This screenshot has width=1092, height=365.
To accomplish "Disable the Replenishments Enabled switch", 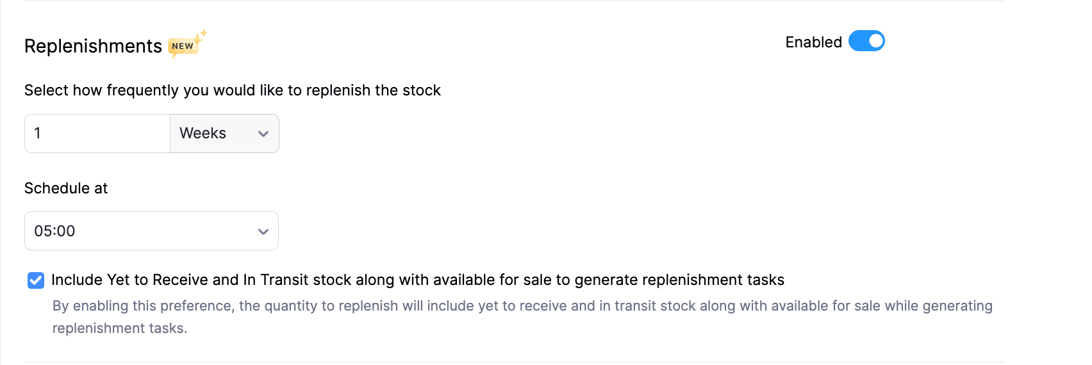I will [866, 41].
